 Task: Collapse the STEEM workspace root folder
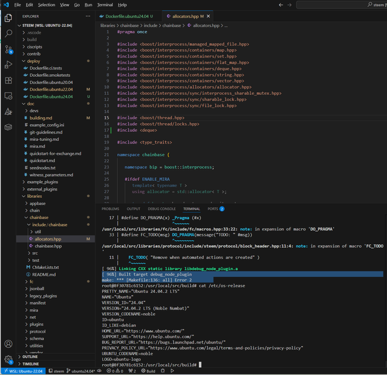[x=47, y=25]
